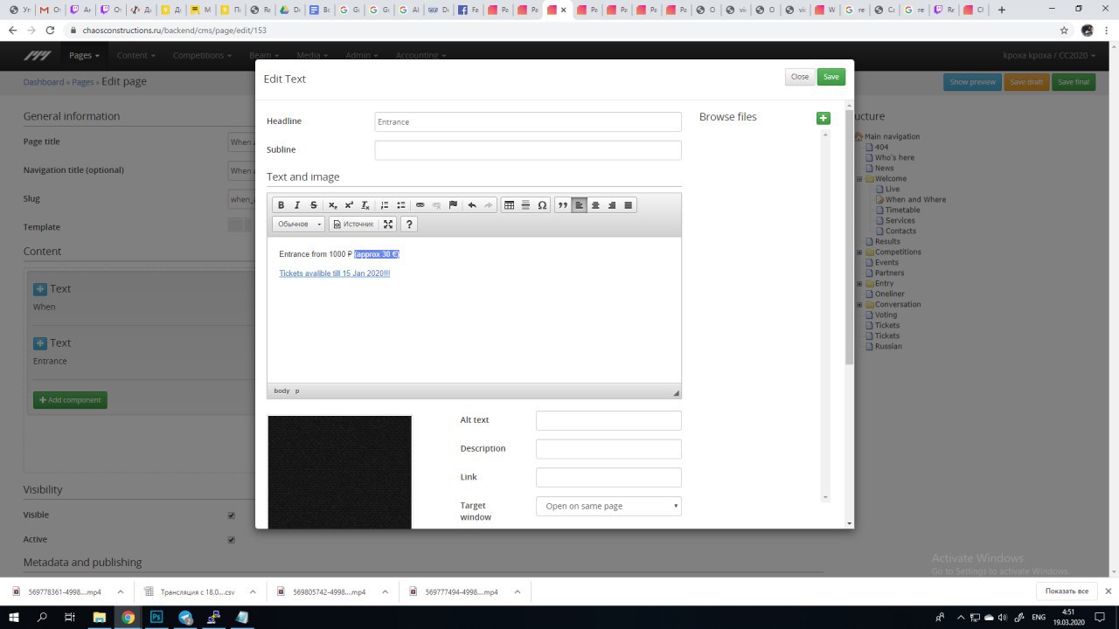Click the Источник source view button
The image size is (1119, 629).
click(x=352, y=225)
